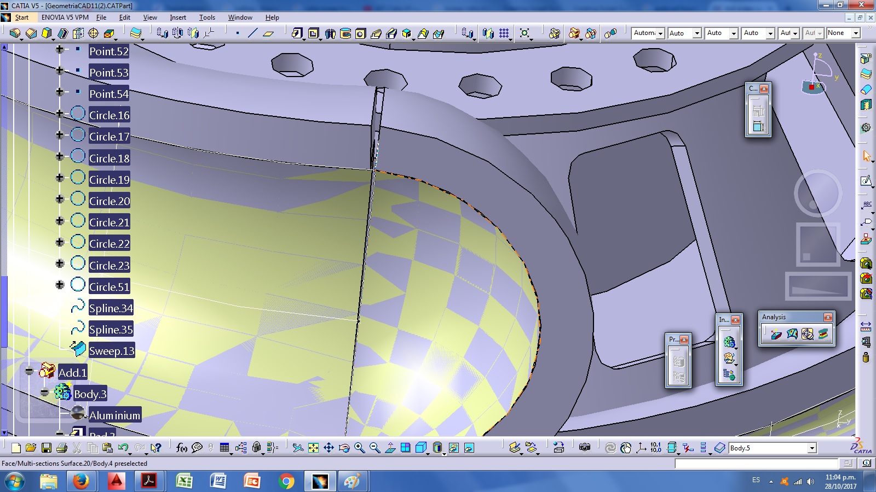Open the Tools menu
Screen dimensions: 876x492
pos(207,17)
